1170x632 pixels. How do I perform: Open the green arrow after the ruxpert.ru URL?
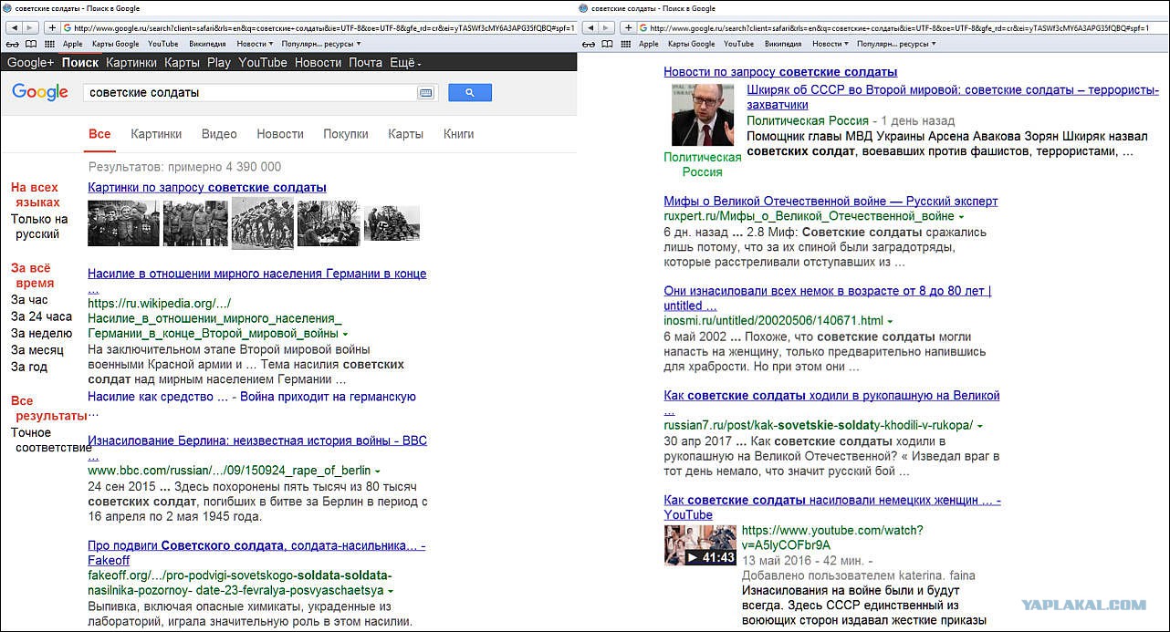tap(961, 217)
